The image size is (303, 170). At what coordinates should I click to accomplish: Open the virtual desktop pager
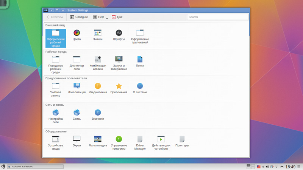(251, 167)
